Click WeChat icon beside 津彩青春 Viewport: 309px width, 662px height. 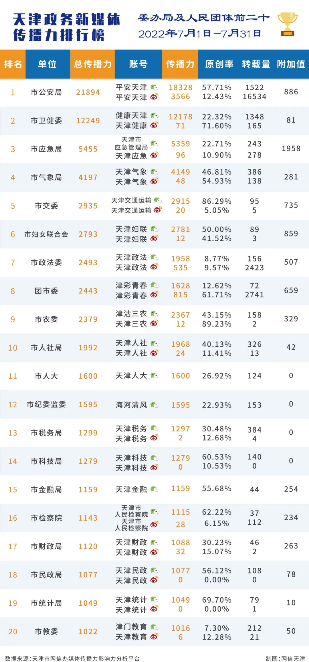154,285
